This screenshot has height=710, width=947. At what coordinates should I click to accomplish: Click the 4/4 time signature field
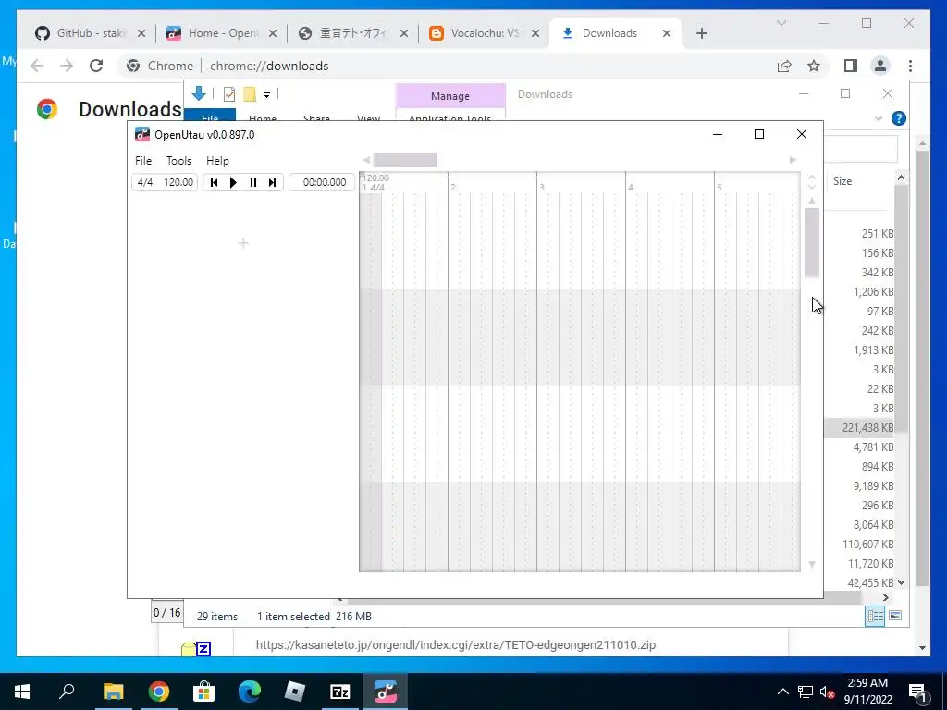click(x=145, y=182)
